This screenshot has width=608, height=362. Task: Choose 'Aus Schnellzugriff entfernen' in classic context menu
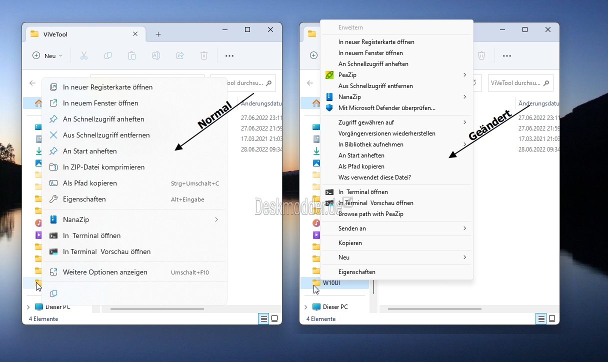point(397,86)
